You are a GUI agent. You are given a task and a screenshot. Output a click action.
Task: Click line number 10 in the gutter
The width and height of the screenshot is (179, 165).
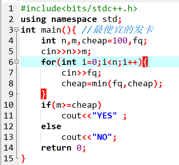(8, 105)
